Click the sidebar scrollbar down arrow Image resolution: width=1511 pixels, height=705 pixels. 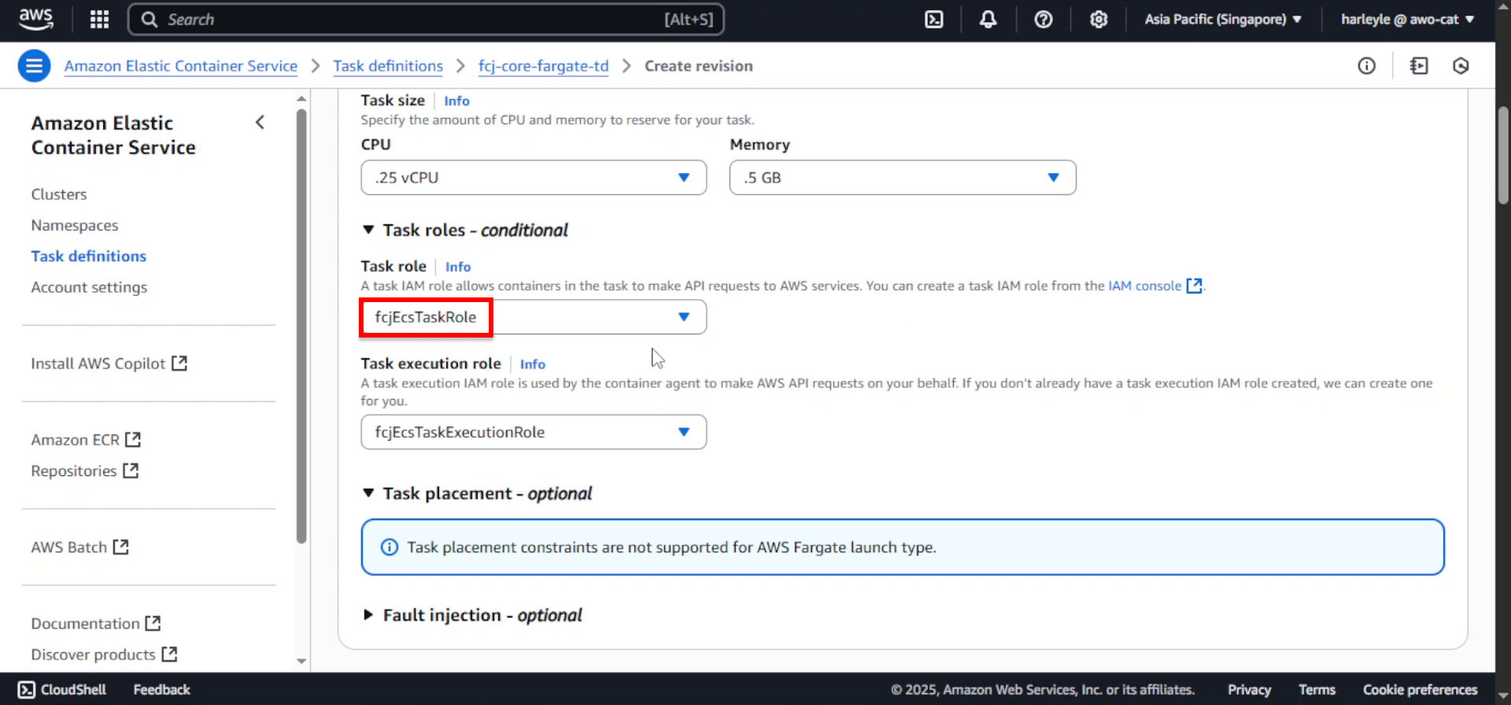301,662
